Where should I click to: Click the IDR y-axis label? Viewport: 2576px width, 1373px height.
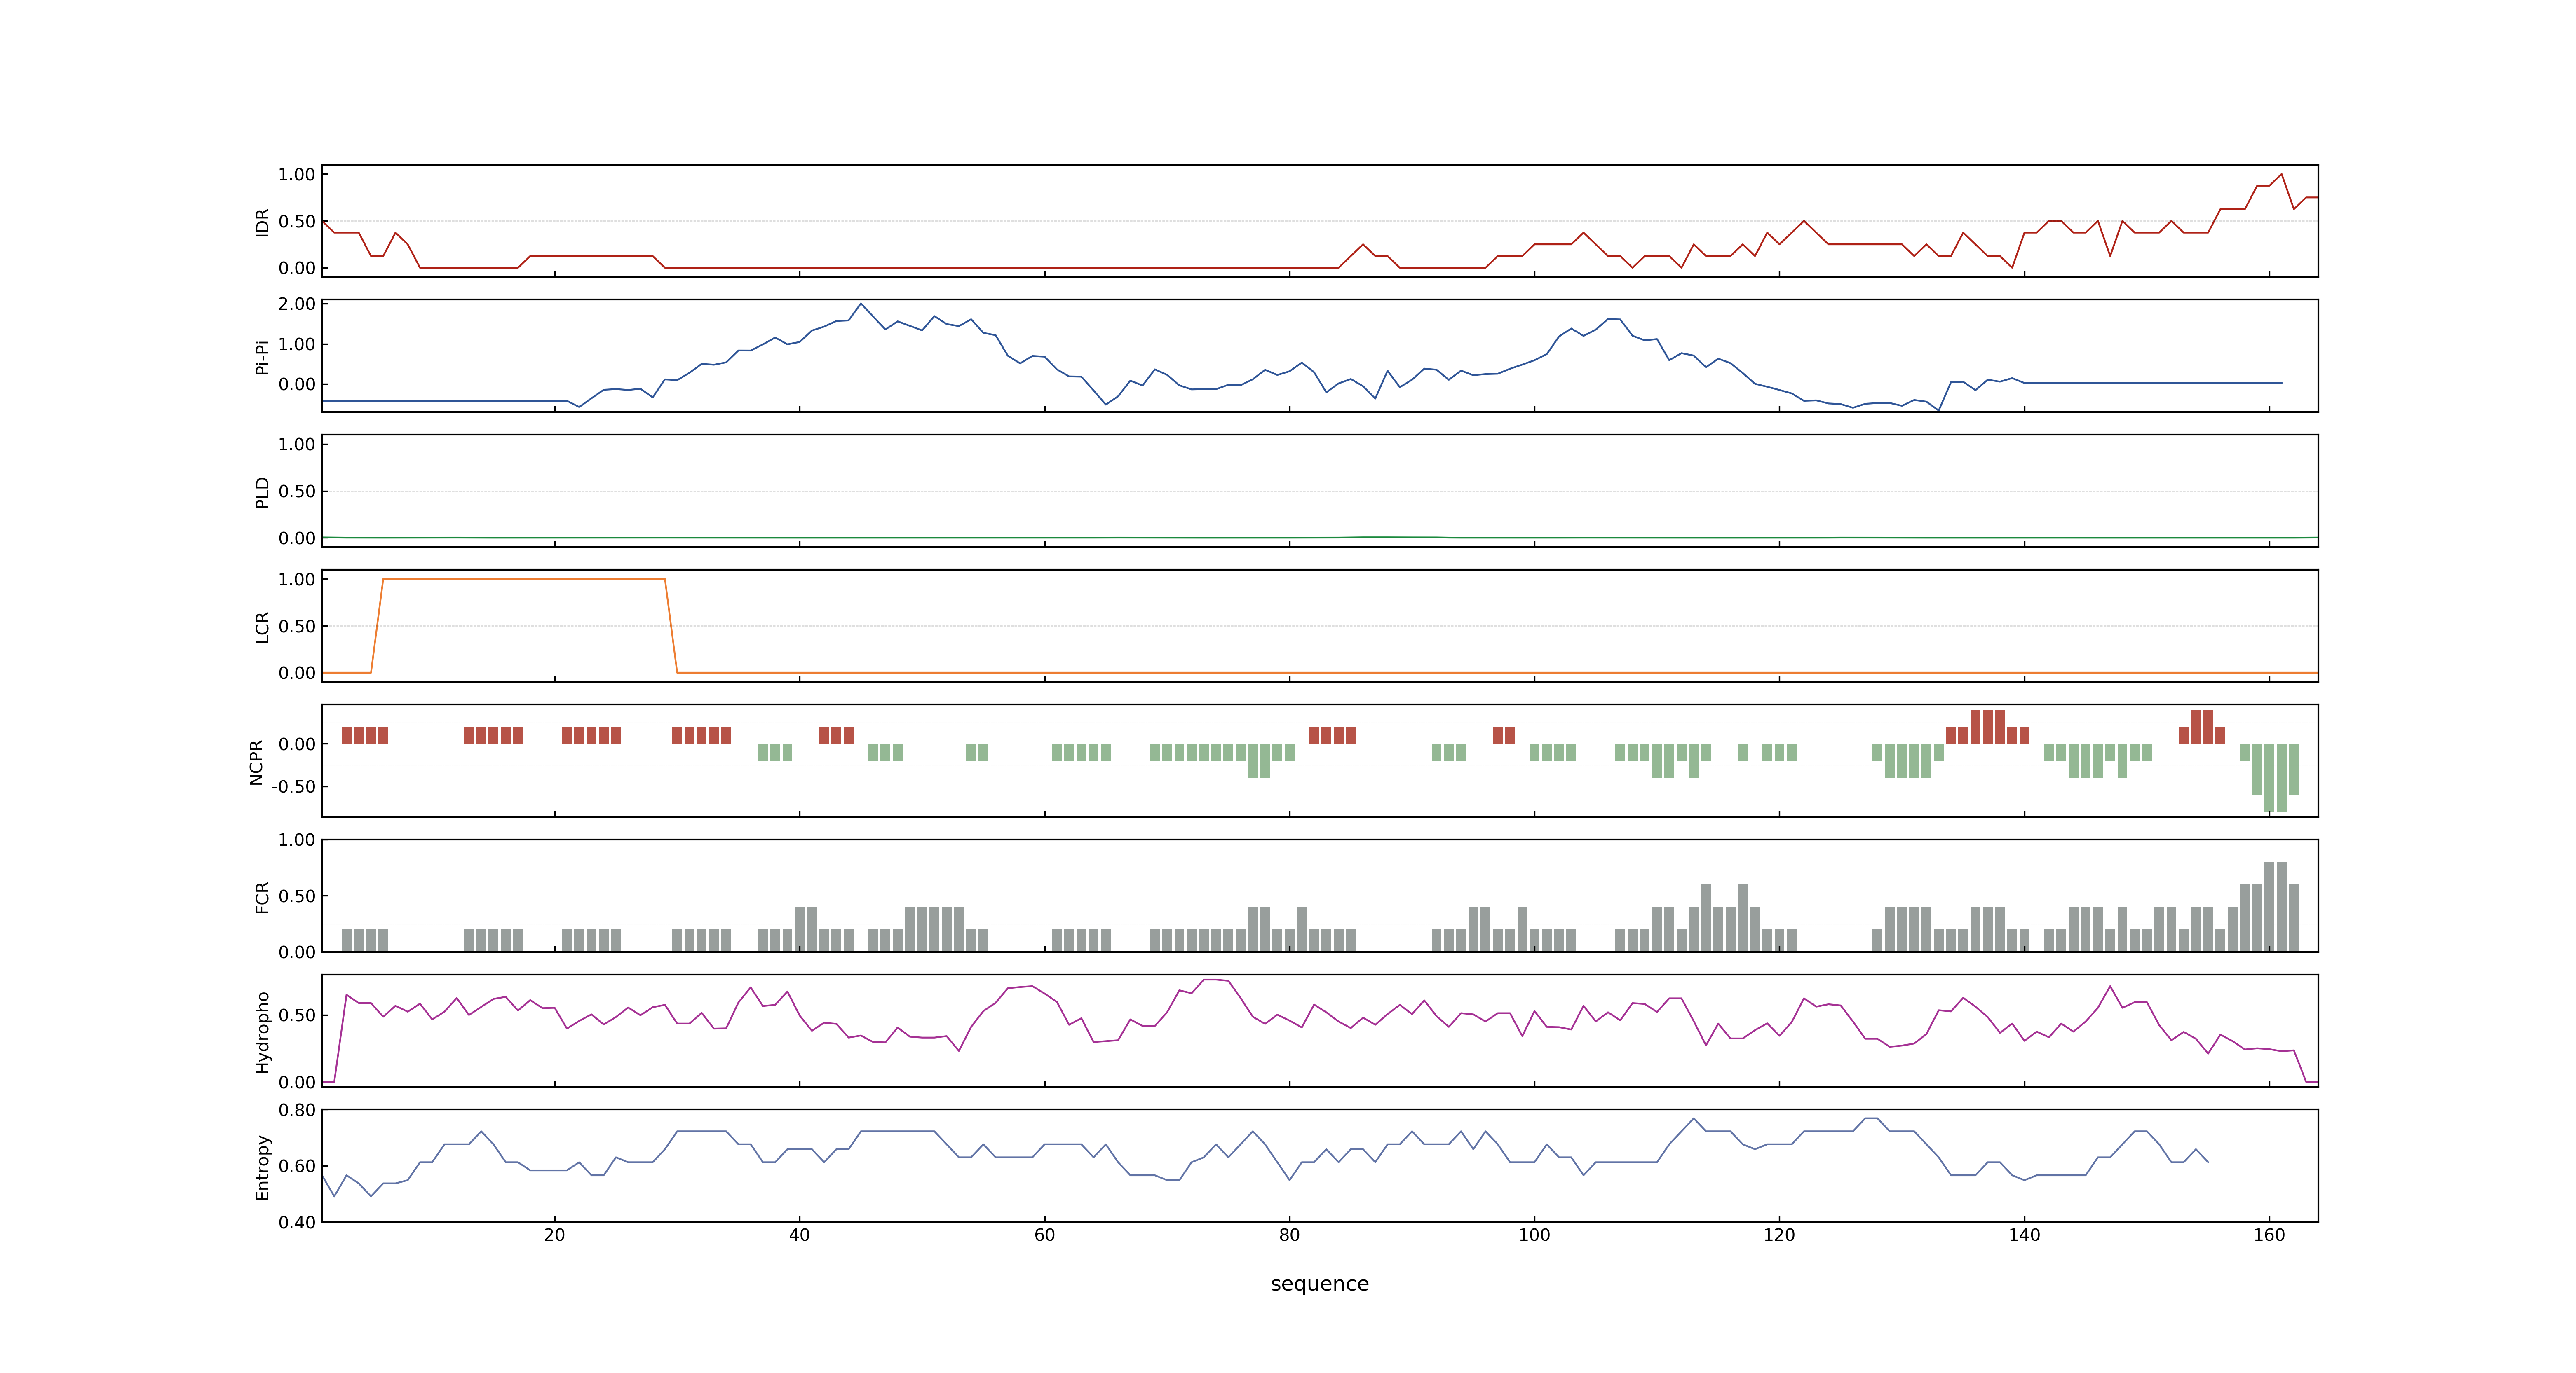tap(262, 222)
